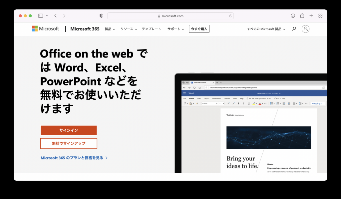Click the Undo icon in the Word ribbon
Viewport: 341px width, 199px height.
tap(185, 103)
